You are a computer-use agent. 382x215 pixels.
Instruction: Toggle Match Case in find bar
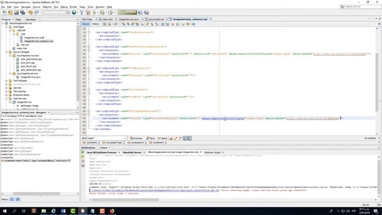pyautogui.click(x=171, y=138)
